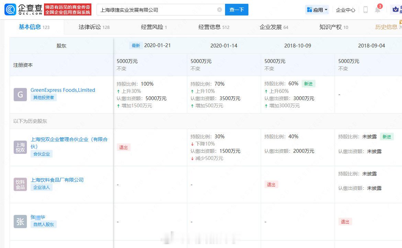
Task: Switch to the 经营信息 tab
Action: [214, 27]
